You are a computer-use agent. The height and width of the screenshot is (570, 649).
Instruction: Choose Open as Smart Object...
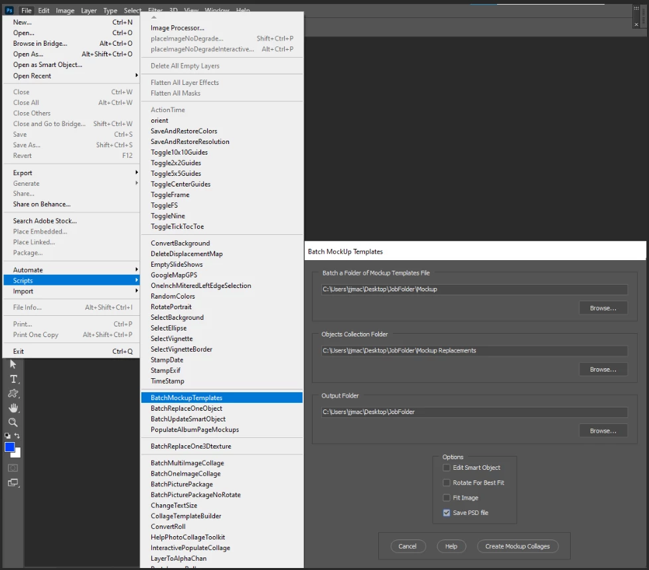pyautogui.click(x=71, y=64)
